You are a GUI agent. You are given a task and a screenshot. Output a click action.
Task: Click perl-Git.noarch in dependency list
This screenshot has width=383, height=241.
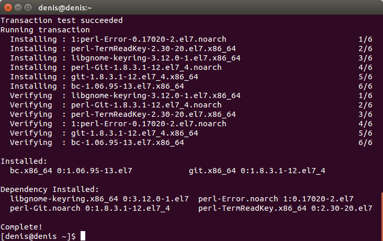[x=45, y=208]
